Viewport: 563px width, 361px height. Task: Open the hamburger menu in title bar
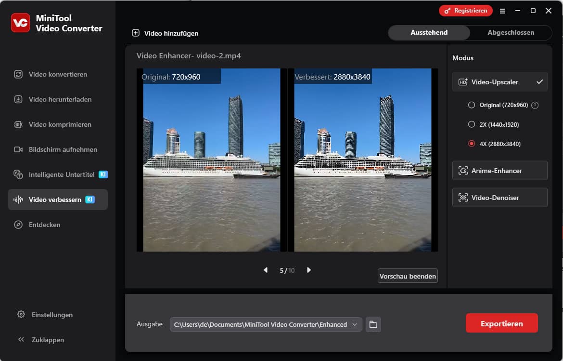pyautogui.click(x=502, y=11)
